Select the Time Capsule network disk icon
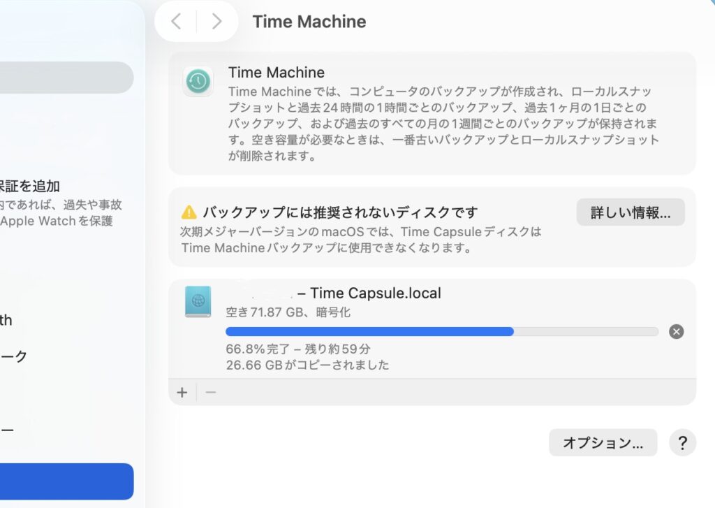Image resolution: width=715 pixels, height=508 pixels. [198, 301]
